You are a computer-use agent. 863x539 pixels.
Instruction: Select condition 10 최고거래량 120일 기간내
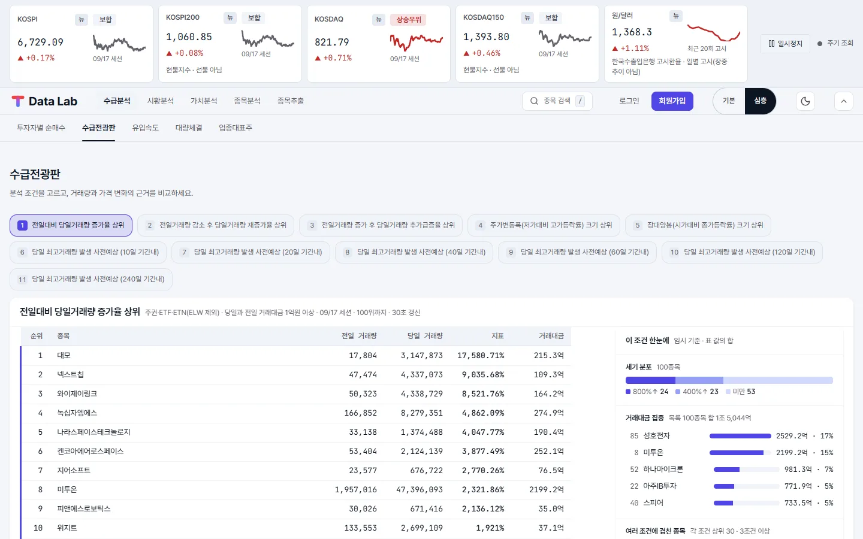pyautogui.click(x=743, y=252)
